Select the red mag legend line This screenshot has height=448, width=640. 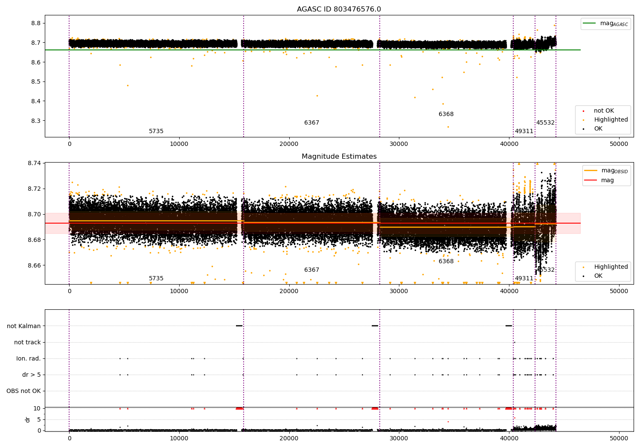point(591,180)
